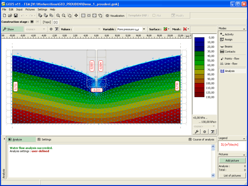Open Course of analysis
This screenshot has height=186, width=248.
[201, 139]
